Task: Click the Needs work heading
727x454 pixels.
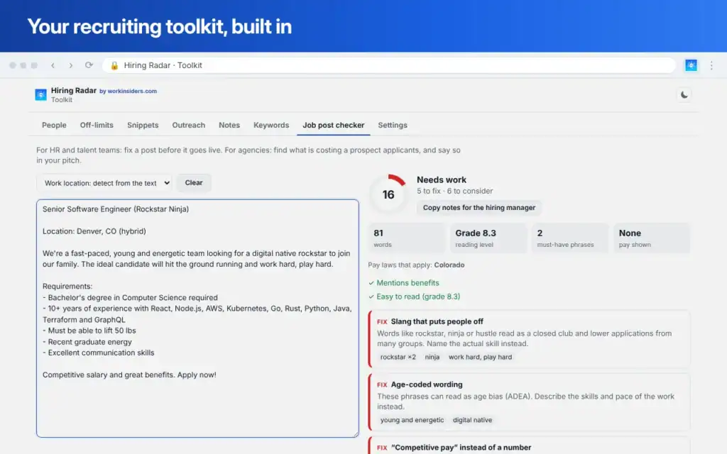Action: [442, 179]
